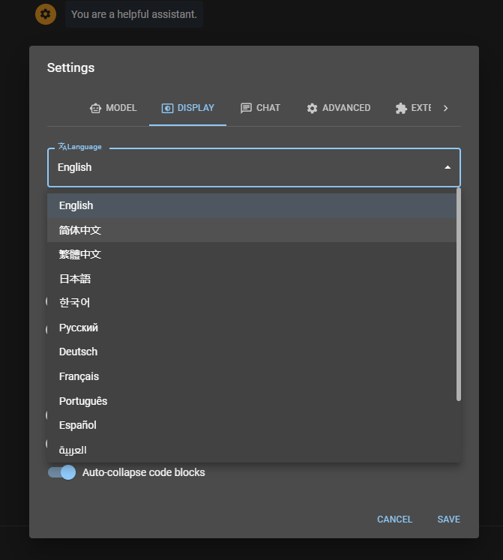The height and width of the screenshot is (560, 503).
Task: Choose Français from the list
Action: (x=252, y=377)
